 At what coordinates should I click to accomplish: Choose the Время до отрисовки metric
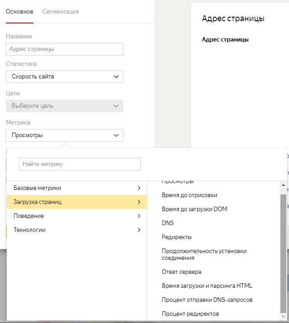point(190,195)
